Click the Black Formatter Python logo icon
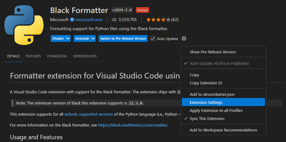Viewport: 286px width, 142px height. (24, 25)
